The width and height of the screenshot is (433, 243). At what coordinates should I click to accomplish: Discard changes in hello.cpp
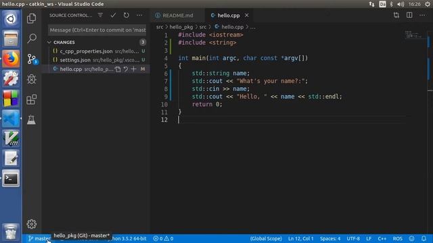point(126,69)
